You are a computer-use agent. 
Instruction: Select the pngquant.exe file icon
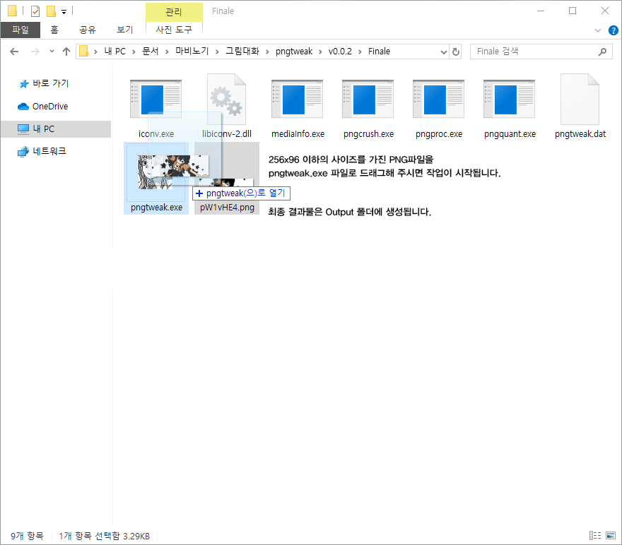[509, 99]
